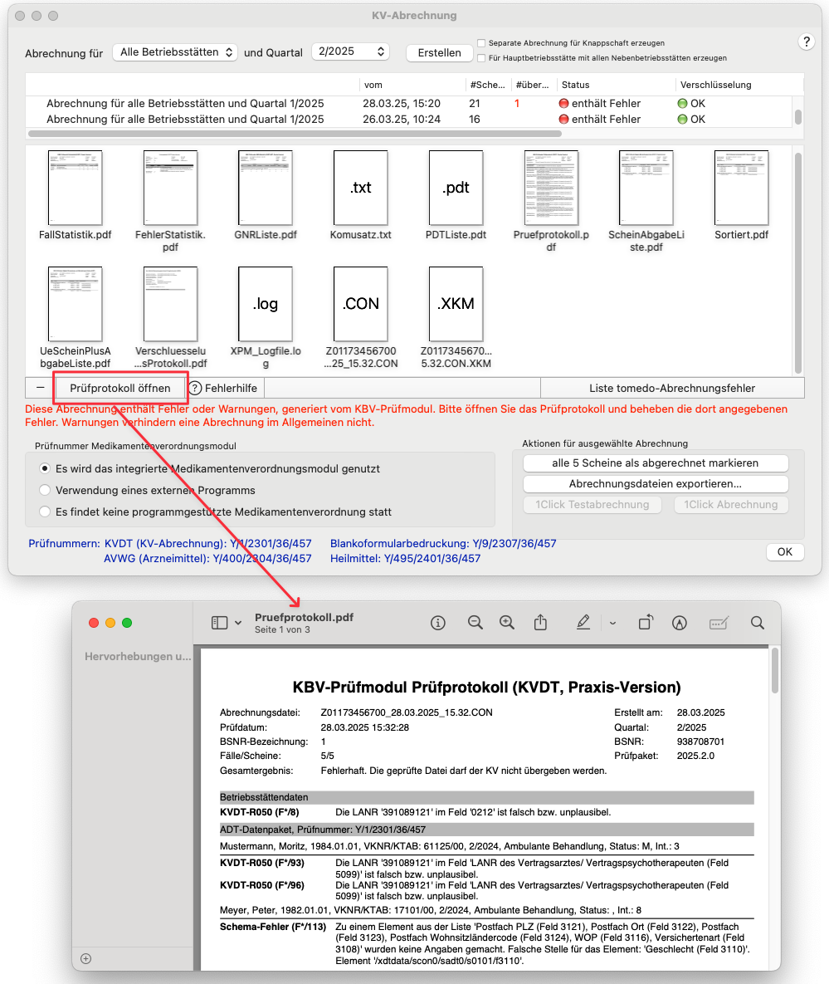Image resolution: width=829 pixels, height=984 pixels.
Task: Toggle sidebar in Pruefprotokoll.pdf window
Action: click(219, 623)
